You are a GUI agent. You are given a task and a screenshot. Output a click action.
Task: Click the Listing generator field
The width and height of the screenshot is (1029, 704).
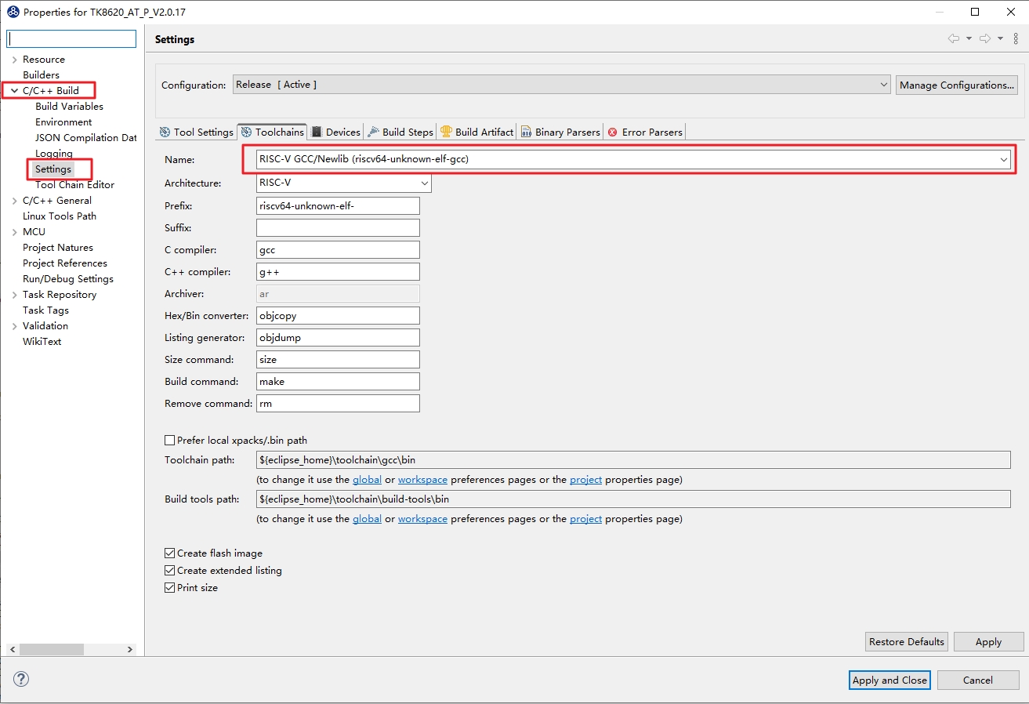338,337
